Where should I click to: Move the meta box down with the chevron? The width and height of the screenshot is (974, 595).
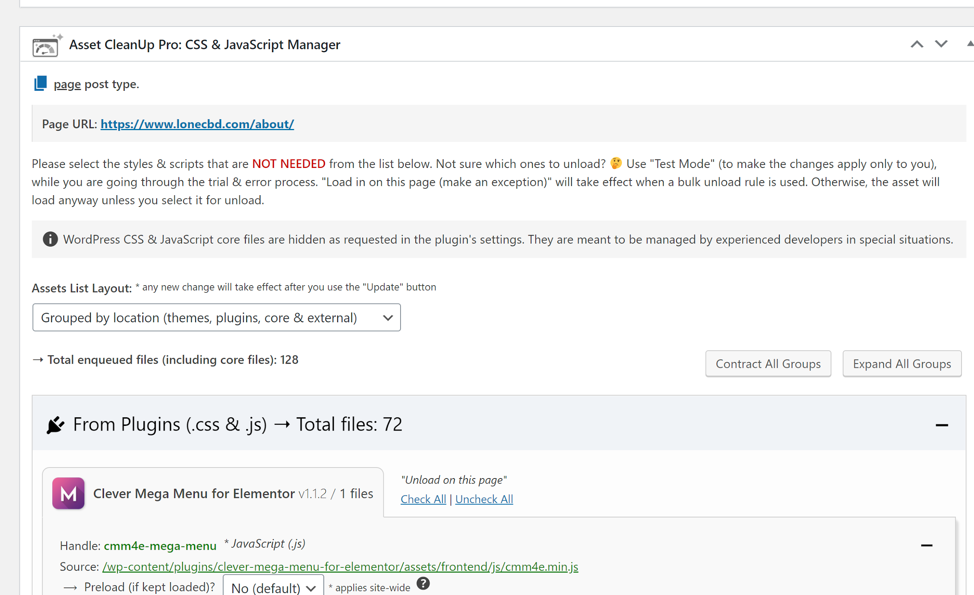click(941, 44)
